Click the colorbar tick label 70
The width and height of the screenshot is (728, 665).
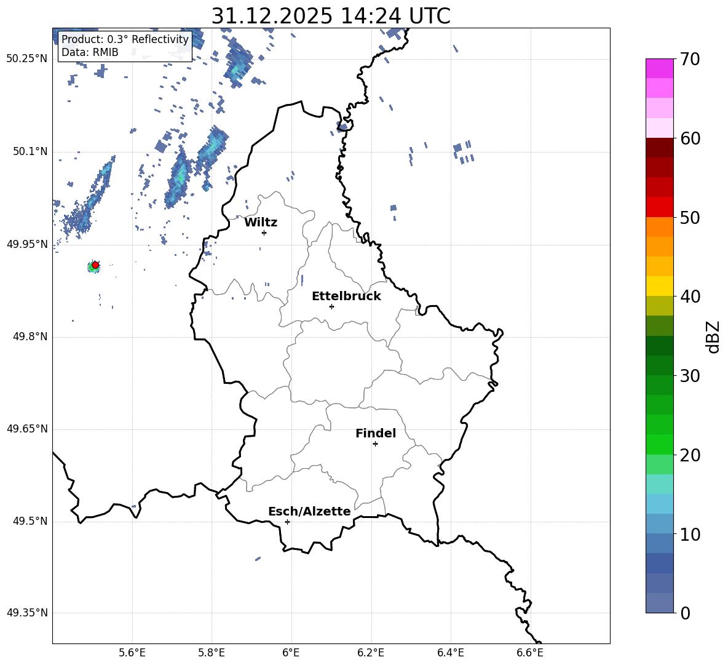pos(690,60)
